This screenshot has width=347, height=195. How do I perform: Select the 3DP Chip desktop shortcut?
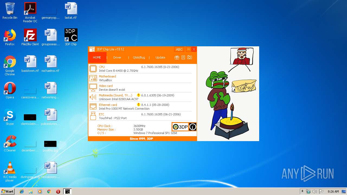click(x=71, y=37)
